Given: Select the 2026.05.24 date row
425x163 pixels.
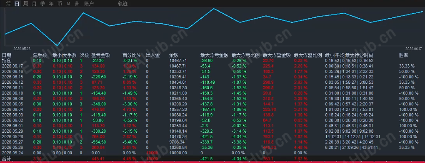Looking at the screenshot, I should point(12,153).
